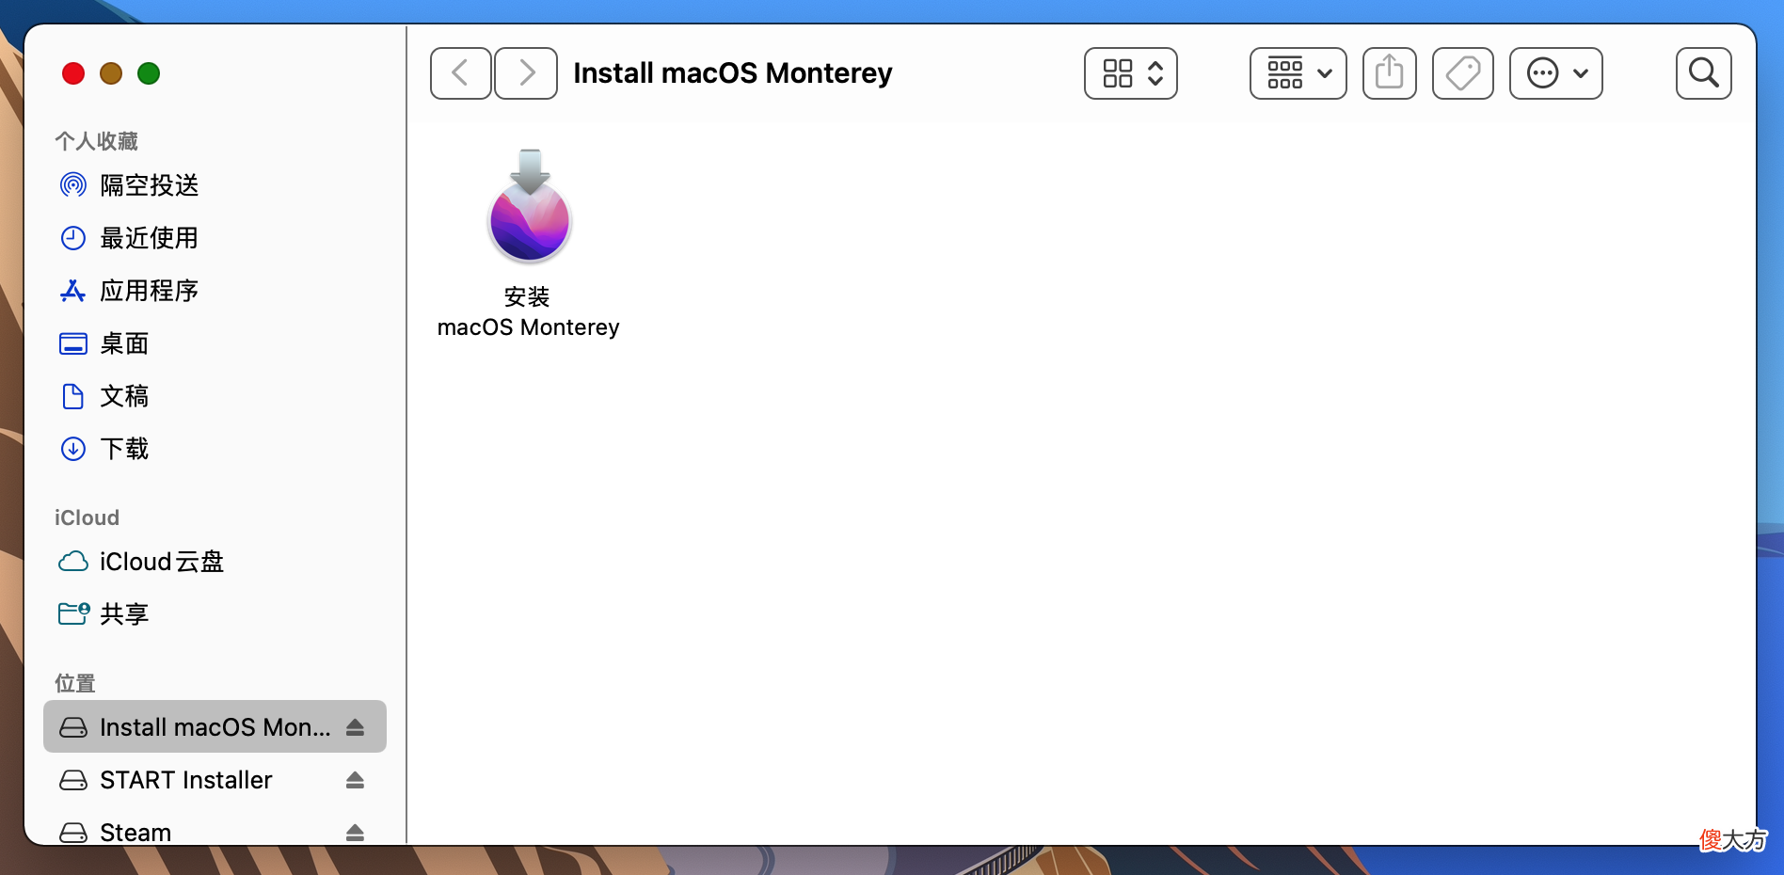This screenshot has height=875, width=1784.
Task: Click the 安装 macOS Monterey file name
Action: [528, 312]
